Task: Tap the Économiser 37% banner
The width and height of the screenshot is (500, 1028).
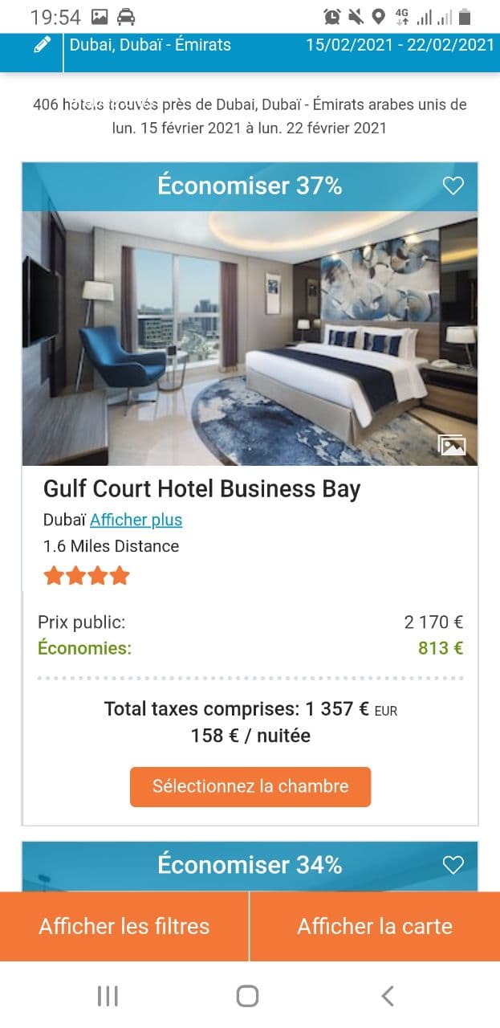Action: [250, 186]
